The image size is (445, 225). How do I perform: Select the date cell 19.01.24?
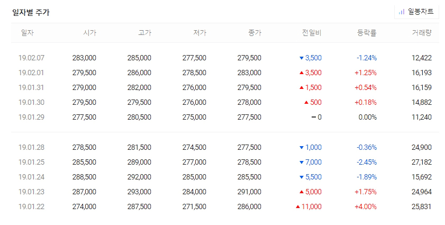[x=32, y=177]
